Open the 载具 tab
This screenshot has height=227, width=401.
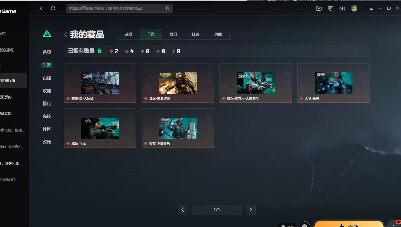click(173, 34)
